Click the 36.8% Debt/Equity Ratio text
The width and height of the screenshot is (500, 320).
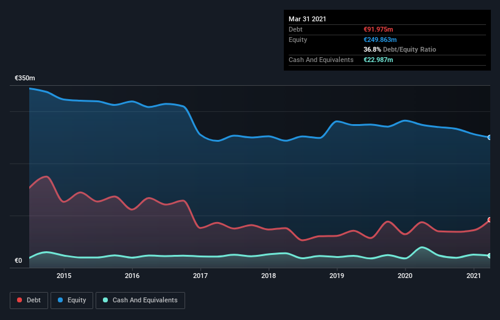pos(400,49)
